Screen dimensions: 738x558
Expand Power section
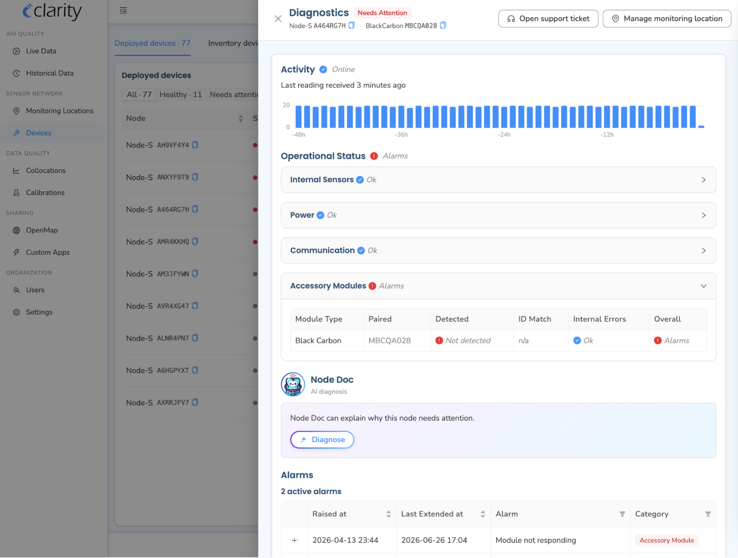coord(498,215)
